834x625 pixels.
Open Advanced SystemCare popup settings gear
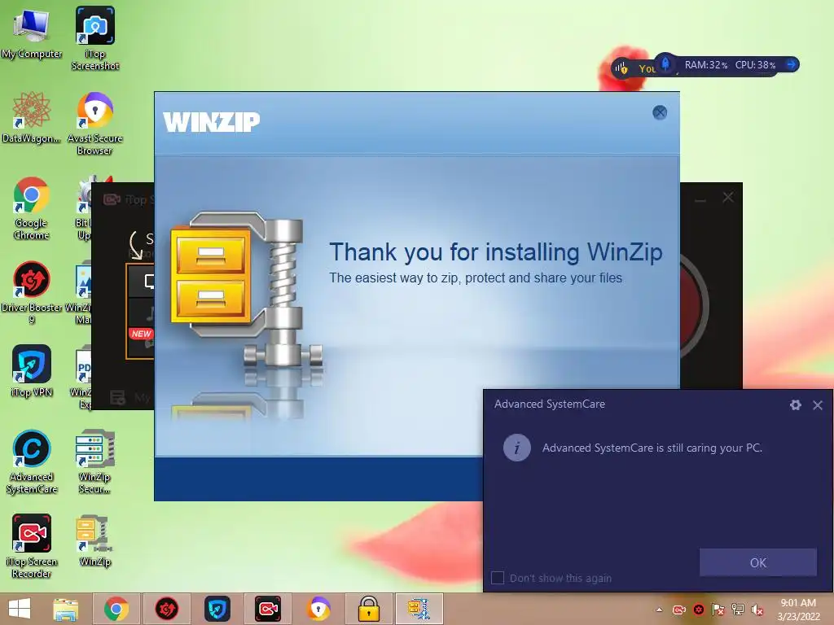(x=795, y=405)
